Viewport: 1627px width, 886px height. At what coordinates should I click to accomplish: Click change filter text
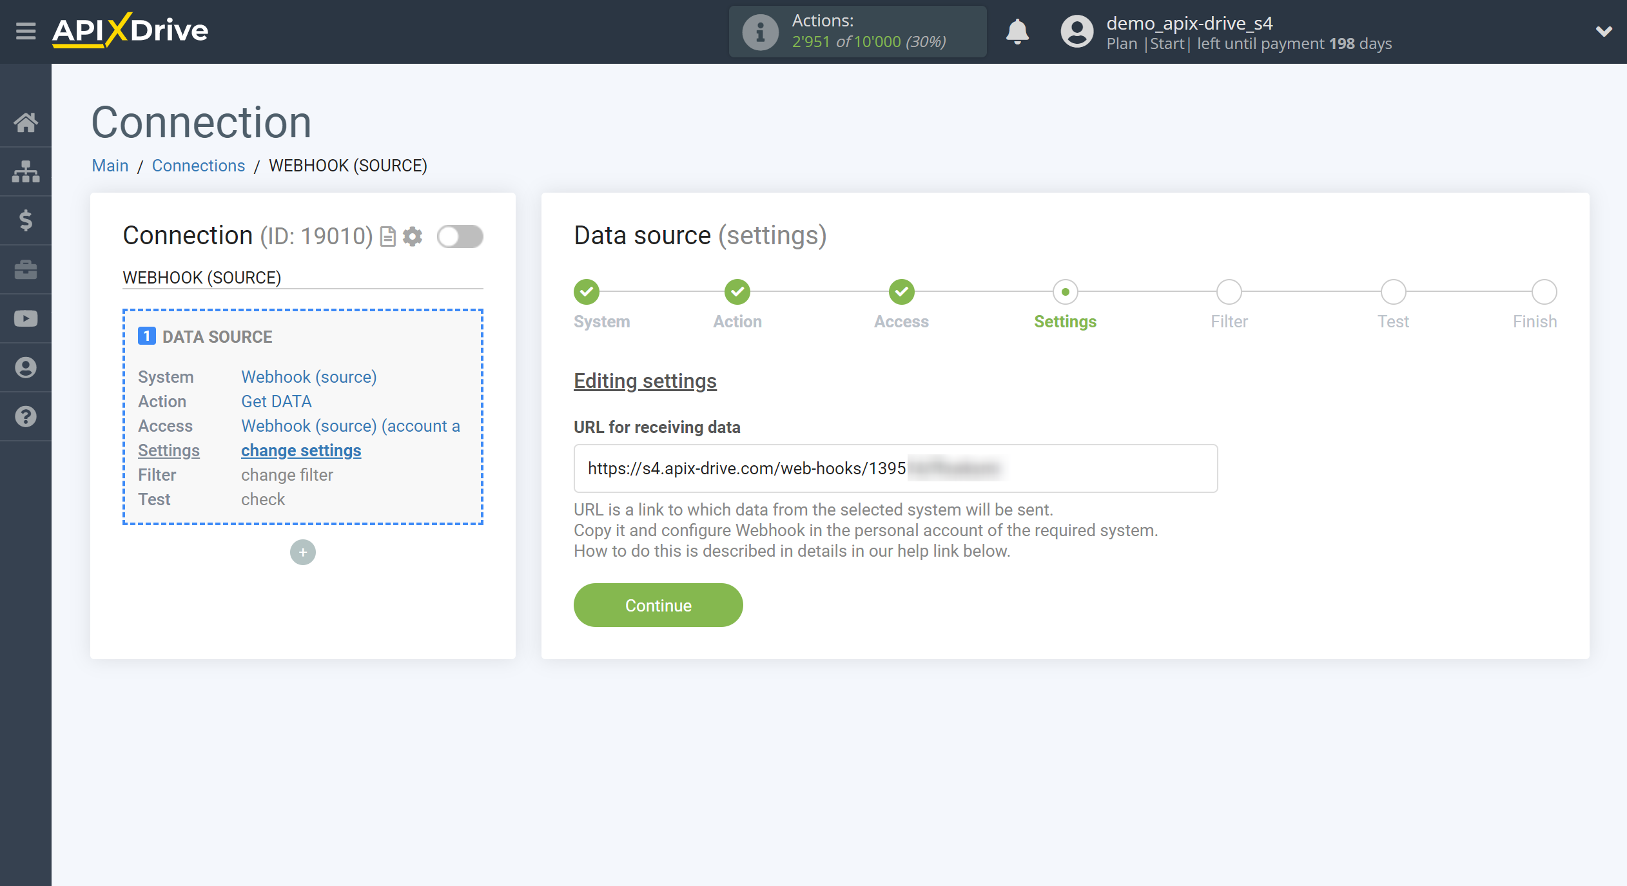click(x=287, y=475)
